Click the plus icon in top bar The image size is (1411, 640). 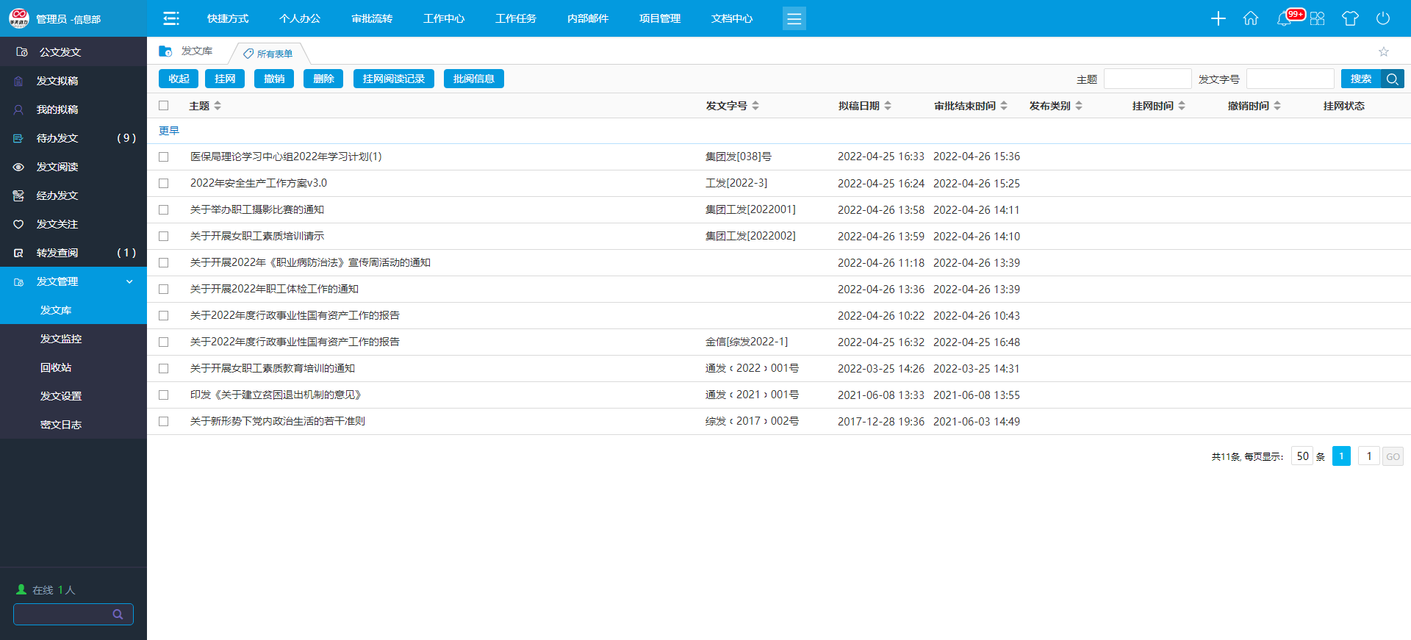pos(1218,18)
